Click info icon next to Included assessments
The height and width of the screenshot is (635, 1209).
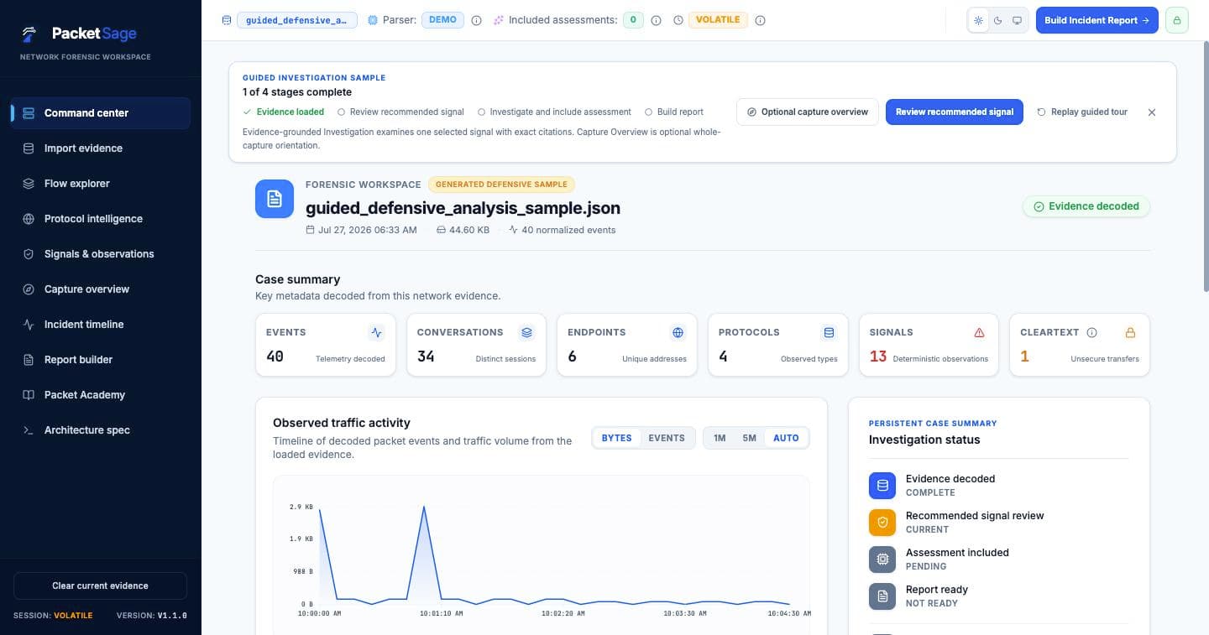(x=656, y=20)
